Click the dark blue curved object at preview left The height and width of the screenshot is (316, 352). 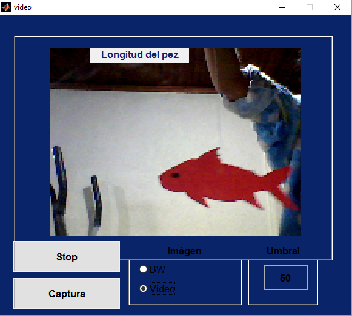click(59, 190)
